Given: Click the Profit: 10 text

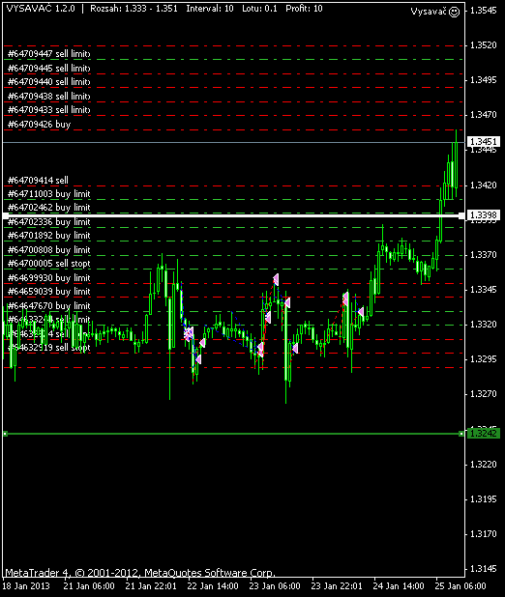Looking at the screenshot, I should pos(304,9).
